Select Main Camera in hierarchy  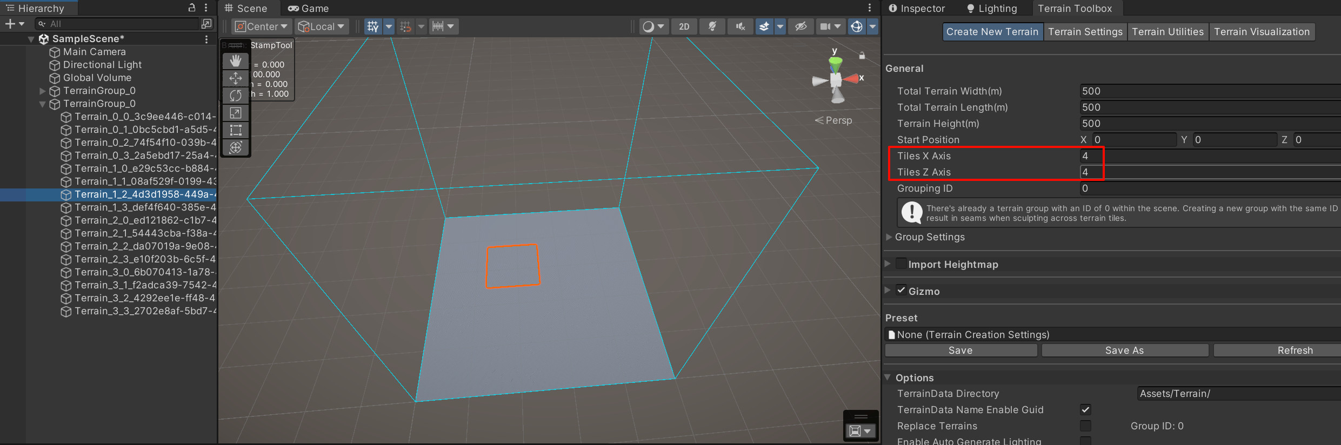(95, 52)
